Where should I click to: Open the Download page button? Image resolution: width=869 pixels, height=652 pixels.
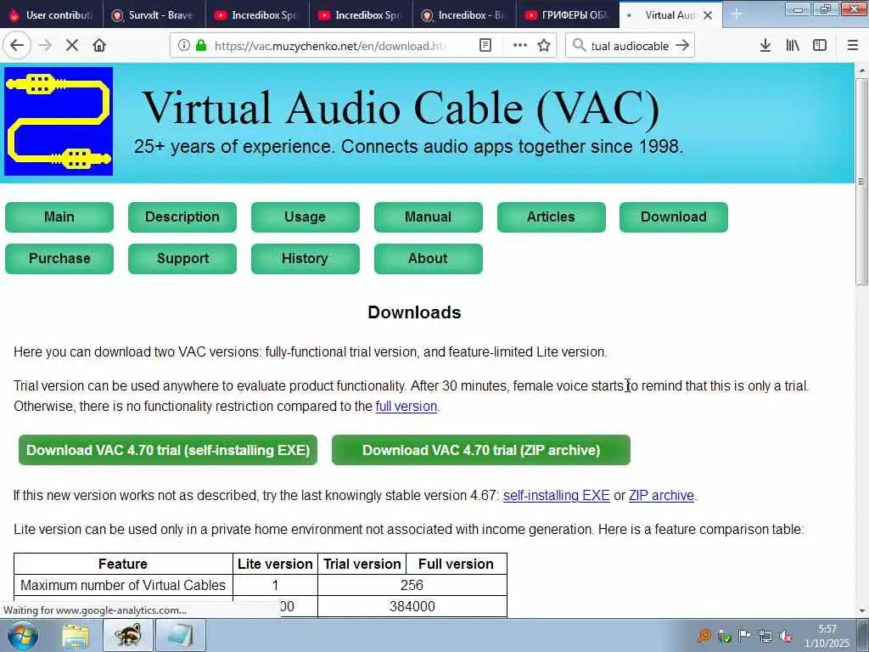tap(674, 216)
